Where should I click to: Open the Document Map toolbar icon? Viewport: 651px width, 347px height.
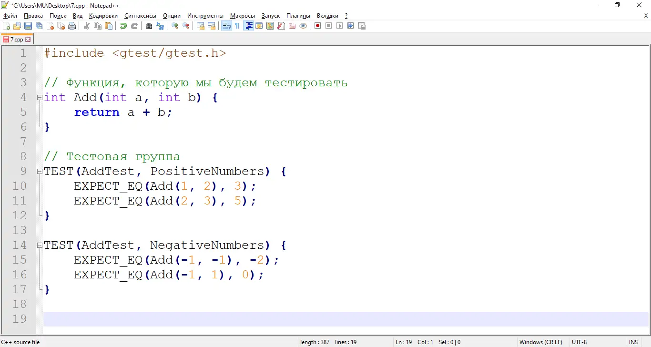coord(270,26)
